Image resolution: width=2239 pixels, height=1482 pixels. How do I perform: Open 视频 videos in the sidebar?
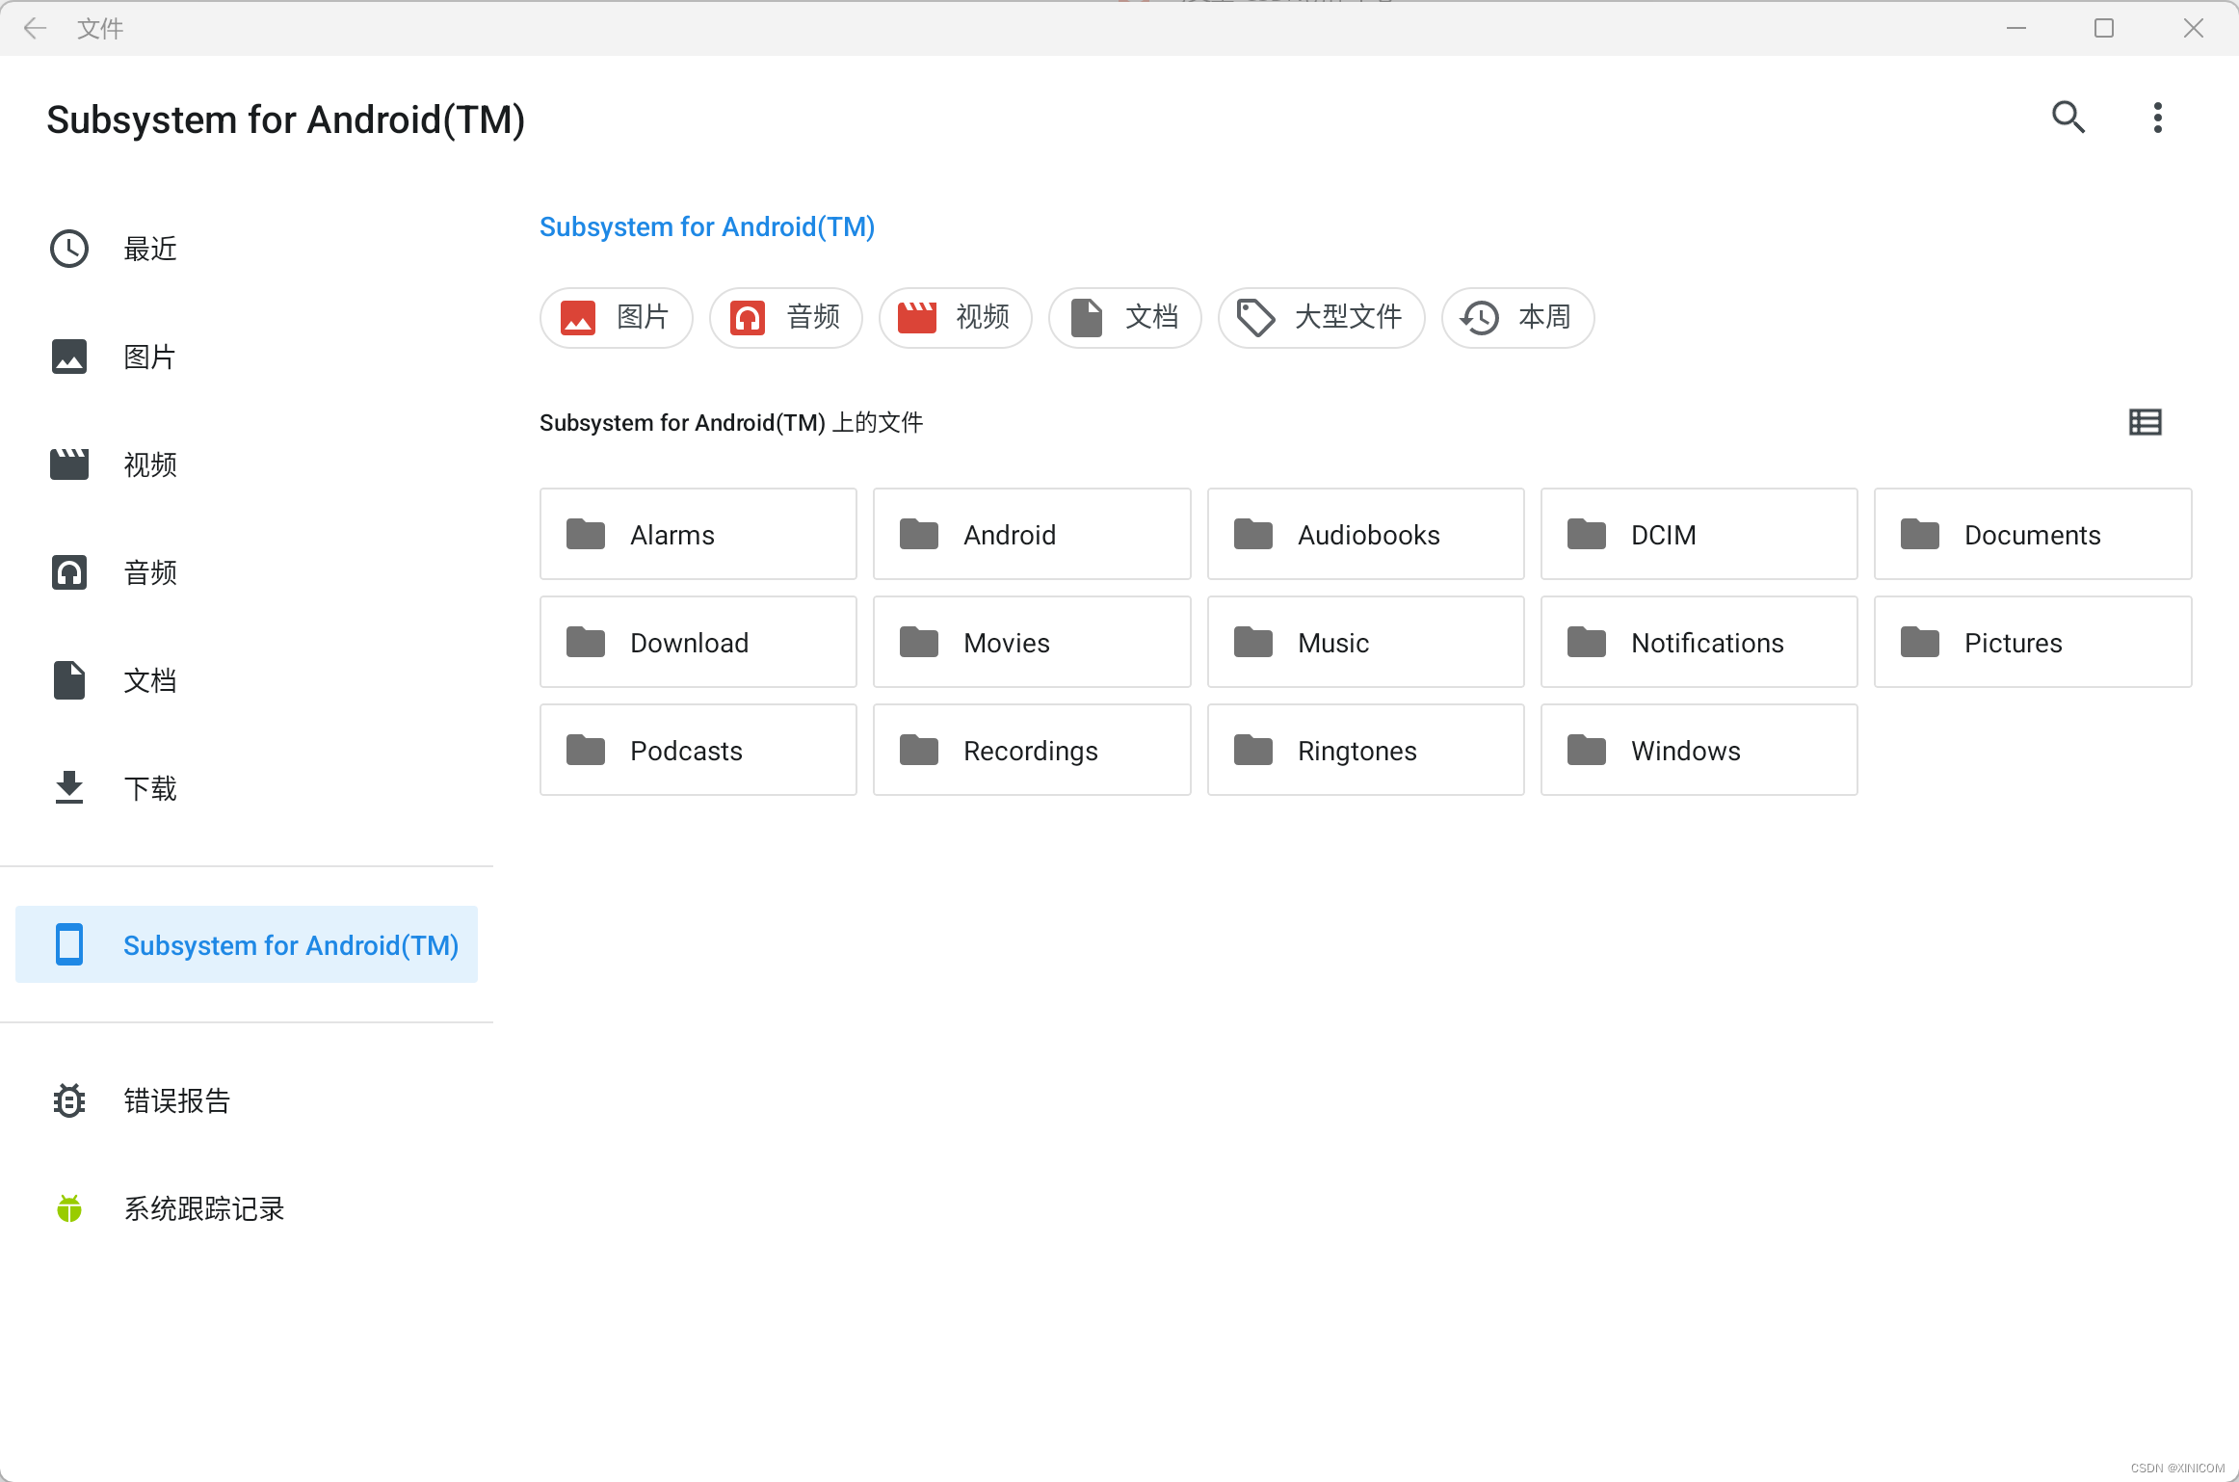(149, 464)
